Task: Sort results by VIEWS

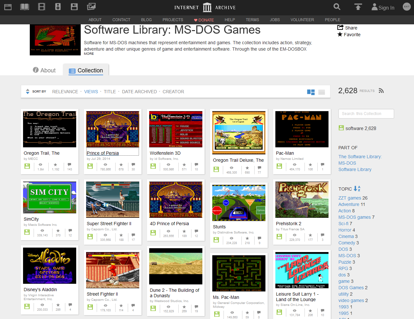Action: 91,92
